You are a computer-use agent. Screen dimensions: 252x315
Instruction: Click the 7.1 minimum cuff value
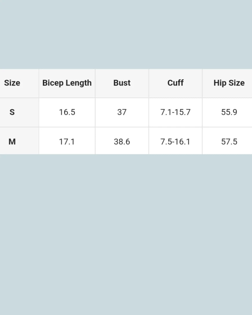tap(166, 112)
